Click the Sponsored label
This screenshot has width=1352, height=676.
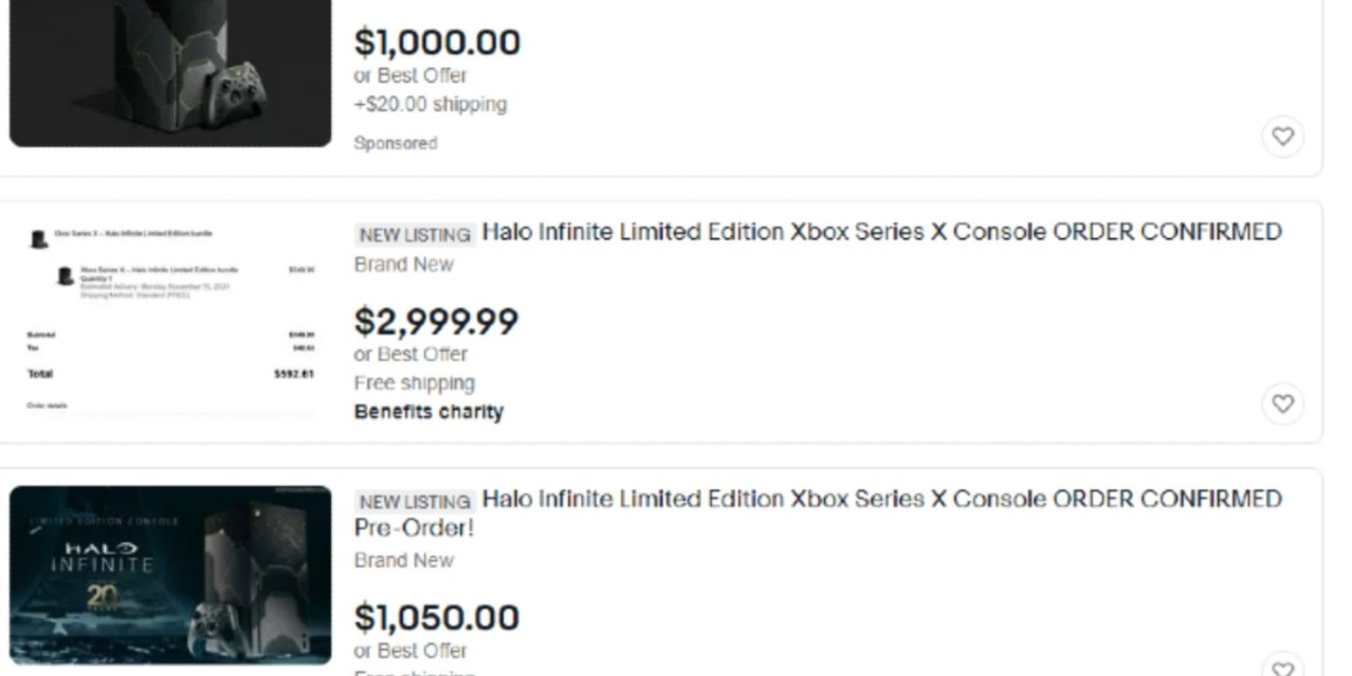tap(395, 143)
